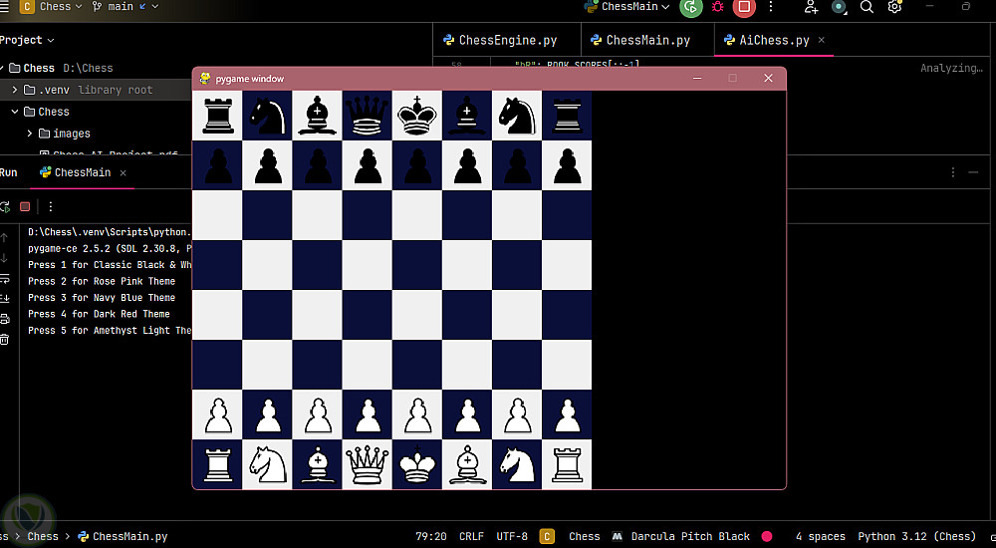Collapse the Chess subfolder in the tree
Screen dimensions: 996x548
pyautogui.click(x=15, y=112)
